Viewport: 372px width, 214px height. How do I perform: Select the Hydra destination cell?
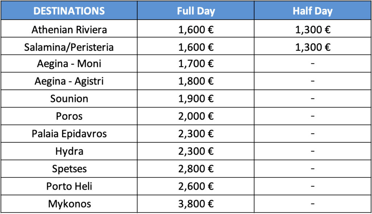click(x=69, y=151)
